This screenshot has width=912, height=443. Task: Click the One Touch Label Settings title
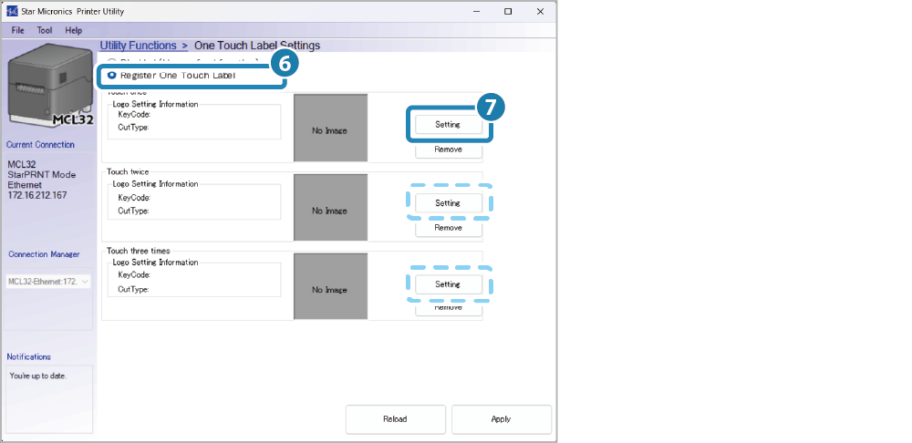tap(257, 46)
